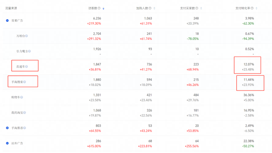Collapse the 站外广告 row group
The image size is (272, 153).
7,143
